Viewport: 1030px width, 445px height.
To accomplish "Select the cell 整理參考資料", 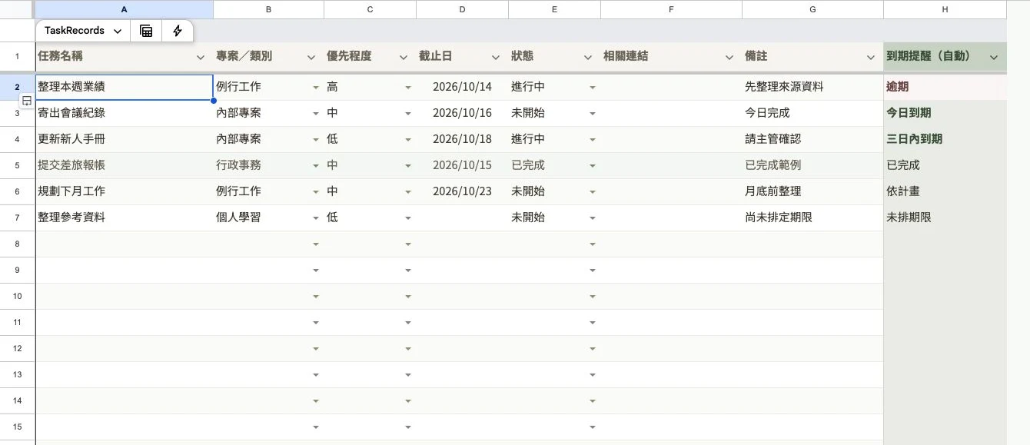I will click(x=125, y=218).
